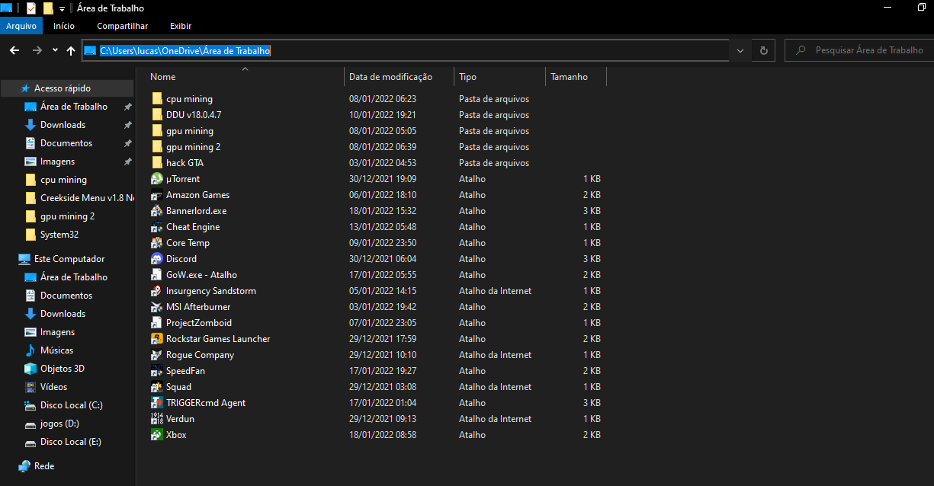Image resolution: width=934 pixels, height=486 pixels.
Task: Sort files by the Nome column header
Action: pos(245,77)
